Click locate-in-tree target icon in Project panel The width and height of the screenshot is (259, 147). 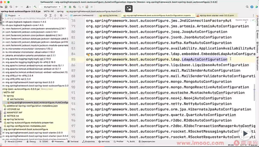point(46,16)
